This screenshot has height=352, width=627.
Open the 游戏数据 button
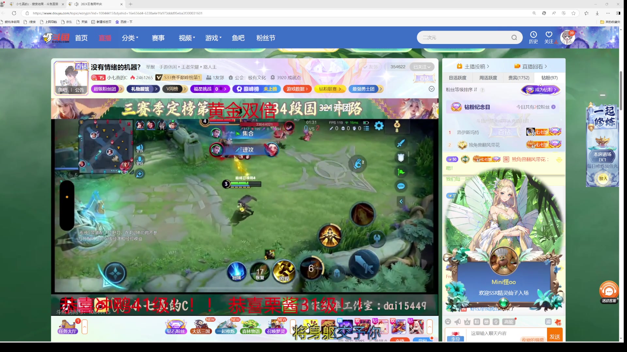297,89
